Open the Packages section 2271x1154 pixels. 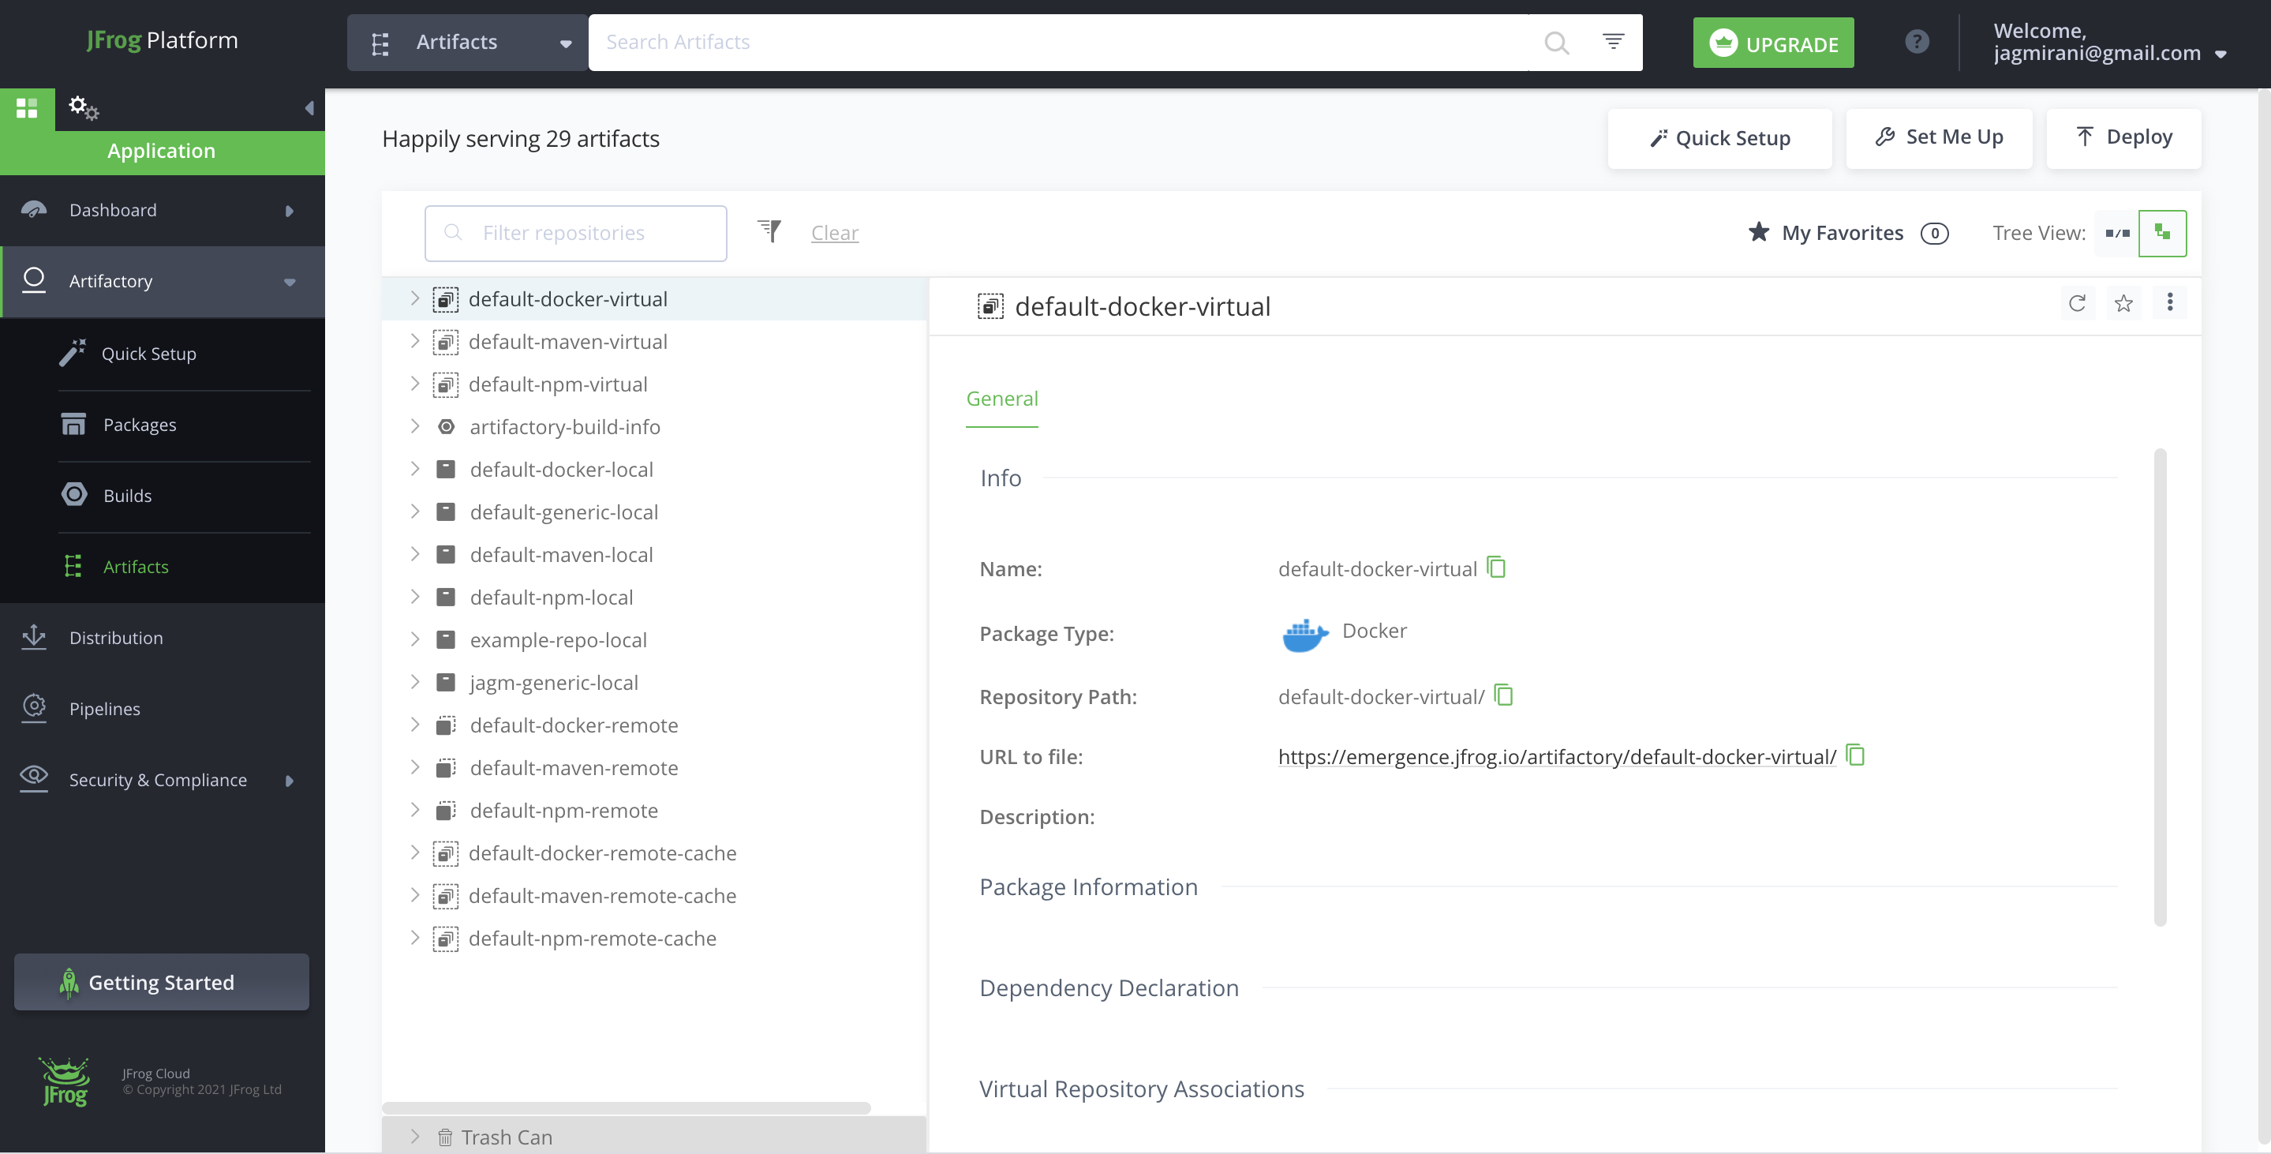(x=140, y=424)
